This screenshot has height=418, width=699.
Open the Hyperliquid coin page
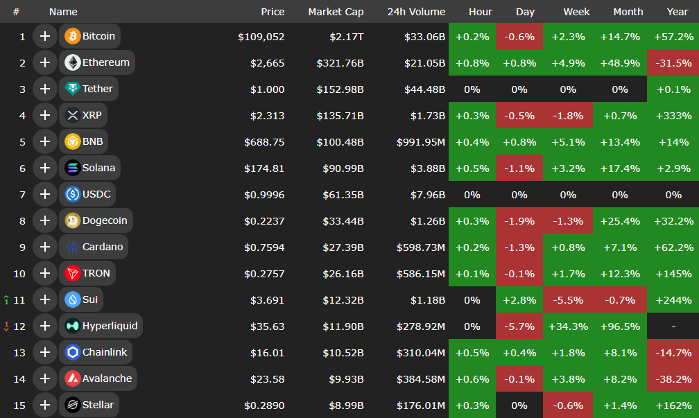pos(110,326)
